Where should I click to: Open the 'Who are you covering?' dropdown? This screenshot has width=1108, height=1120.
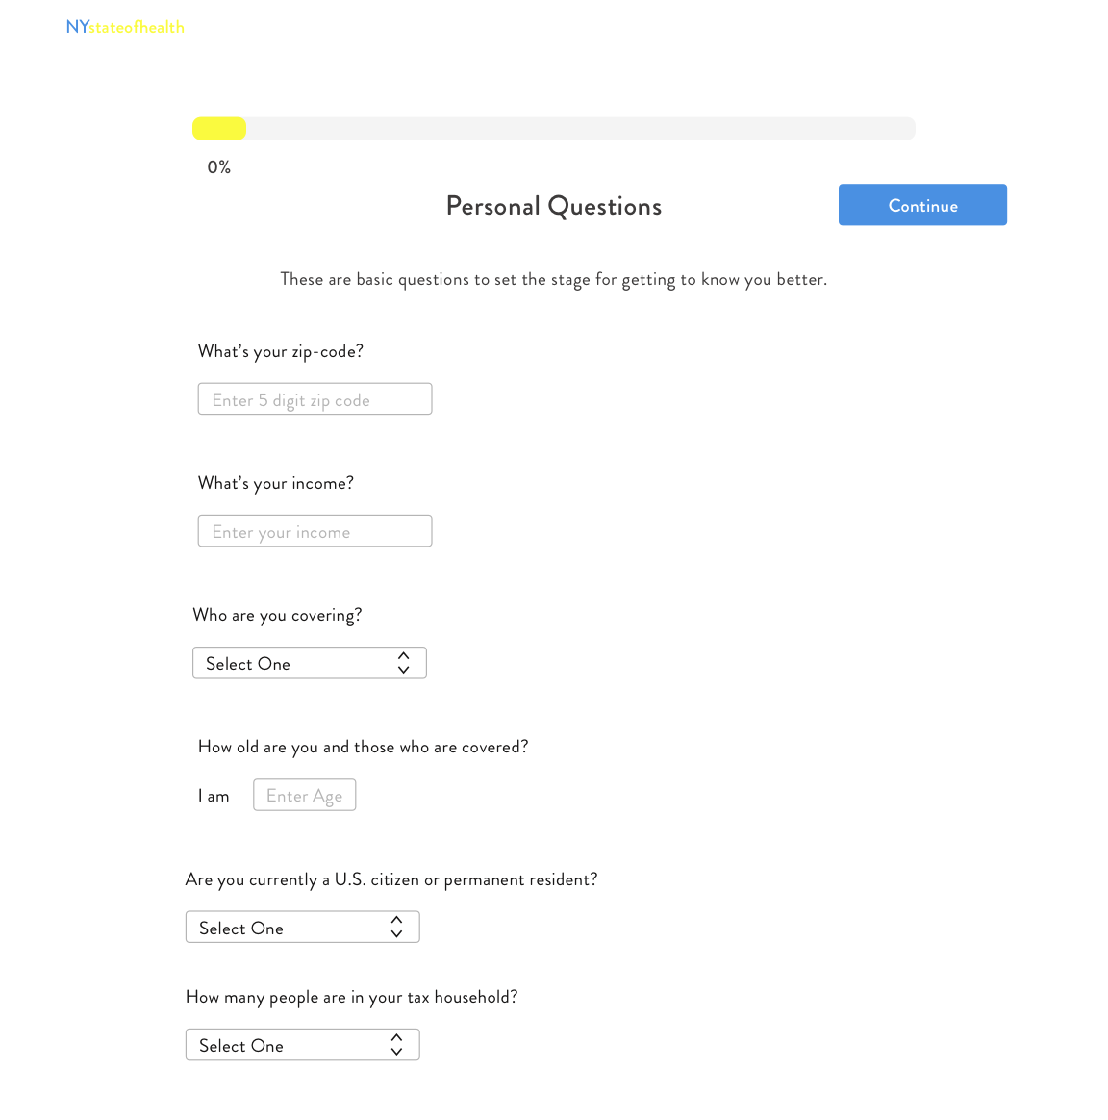tap(310, 663)
